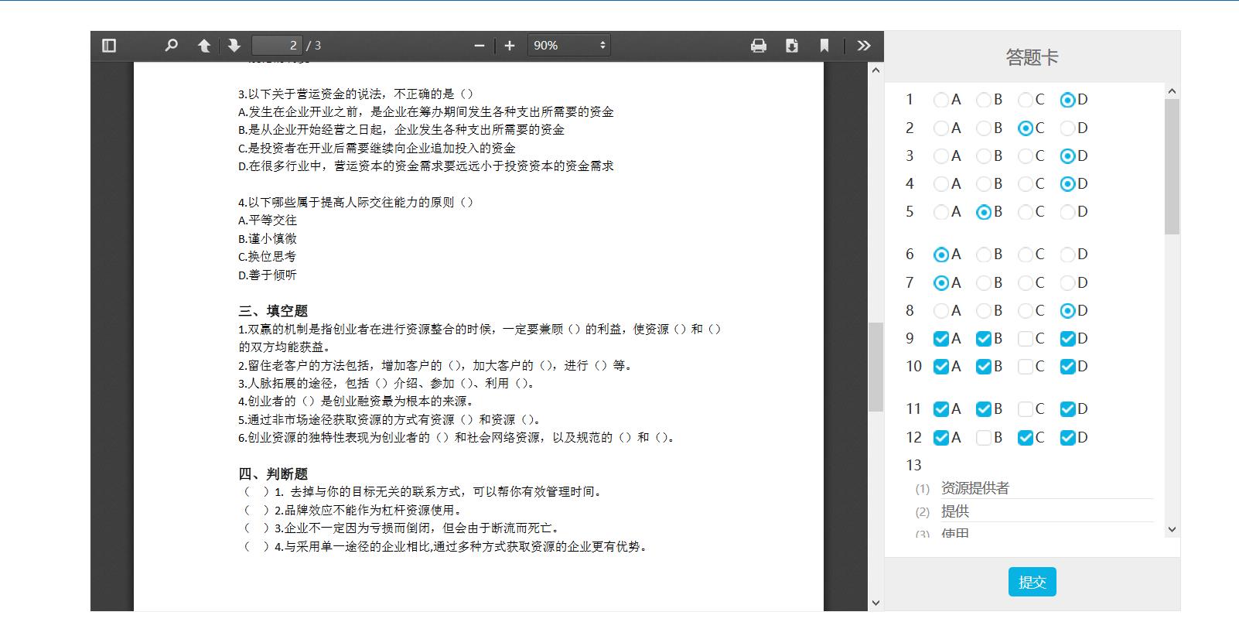Select option A for question 4
This screenshot has height=622, width=1239.
(x=940, y=184)
